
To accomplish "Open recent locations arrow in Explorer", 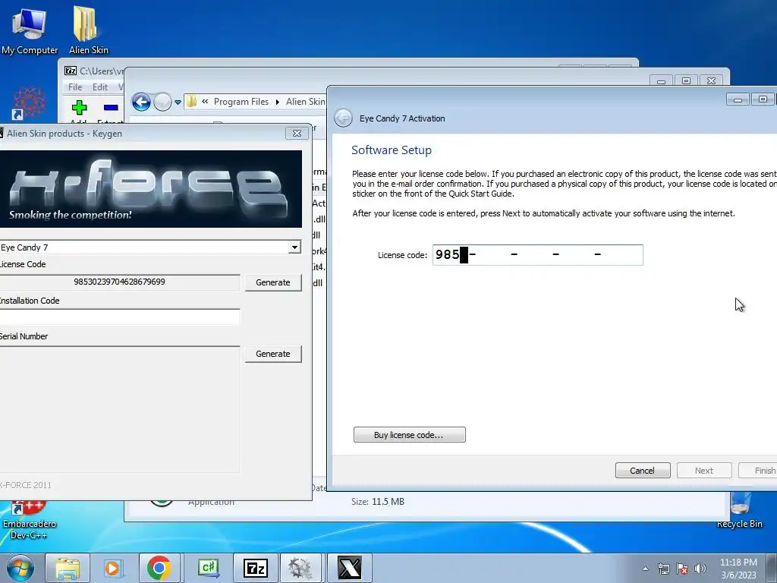I will point(178,102).
